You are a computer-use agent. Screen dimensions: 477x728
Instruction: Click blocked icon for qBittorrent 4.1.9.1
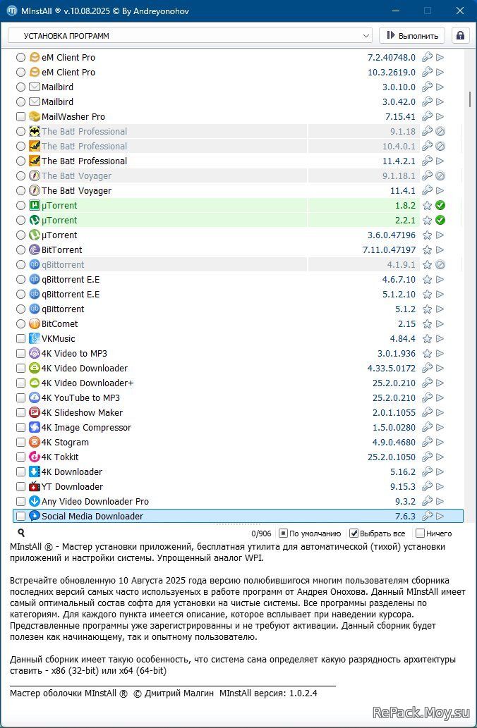[x=440, y=265]
